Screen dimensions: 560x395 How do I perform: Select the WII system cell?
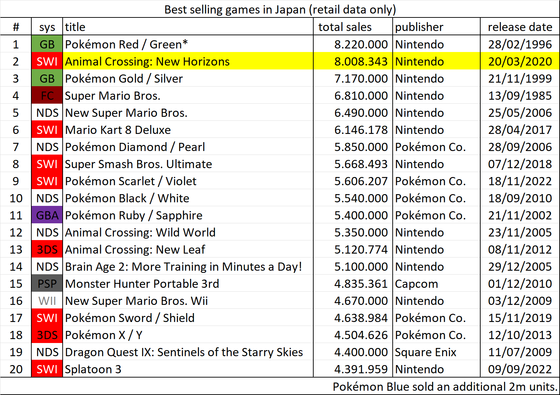(x=47, y=301)
